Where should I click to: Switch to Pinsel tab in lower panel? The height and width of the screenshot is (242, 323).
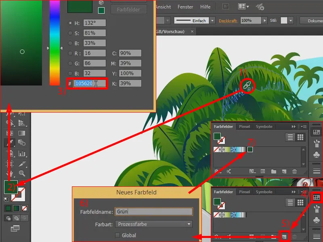244,192
